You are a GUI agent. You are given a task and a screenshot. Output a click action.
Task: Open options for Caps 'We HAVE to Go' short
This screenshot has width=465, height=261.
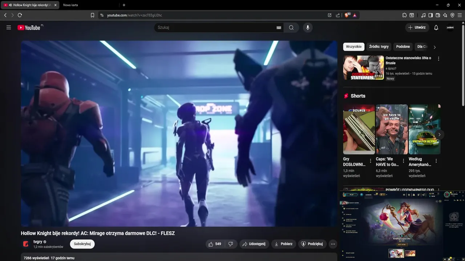[x=403, y=161]
